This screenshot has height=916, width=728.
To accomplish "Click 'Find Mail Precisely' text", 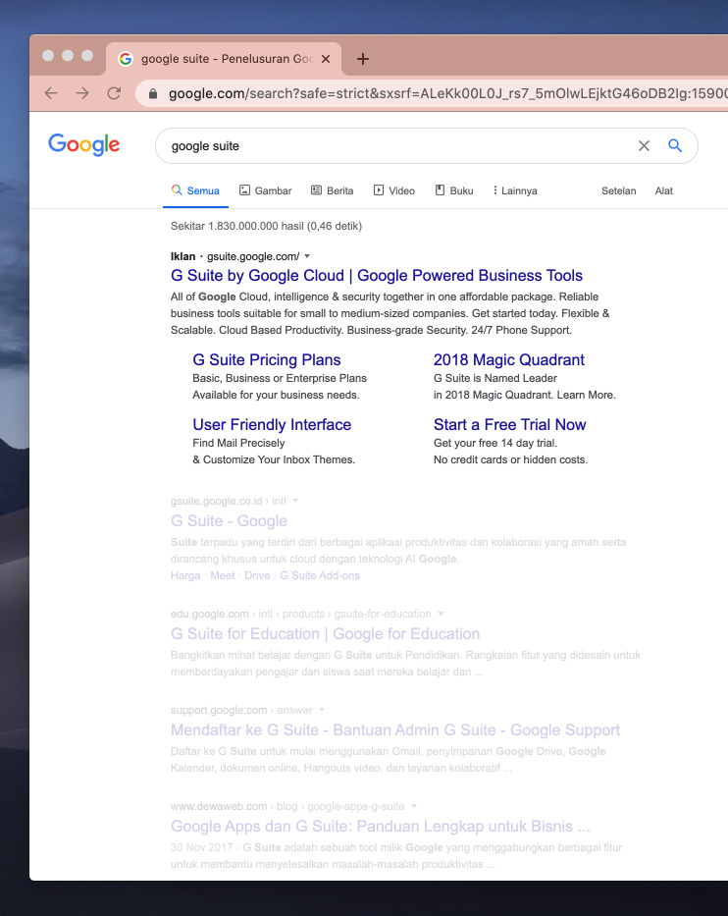I will [238, 443].
